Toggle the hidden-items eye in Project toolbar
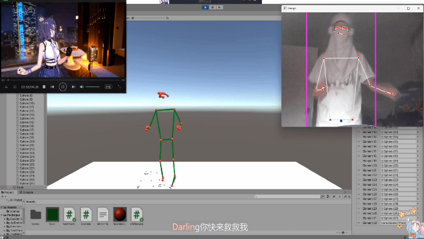 coord(347,196)
